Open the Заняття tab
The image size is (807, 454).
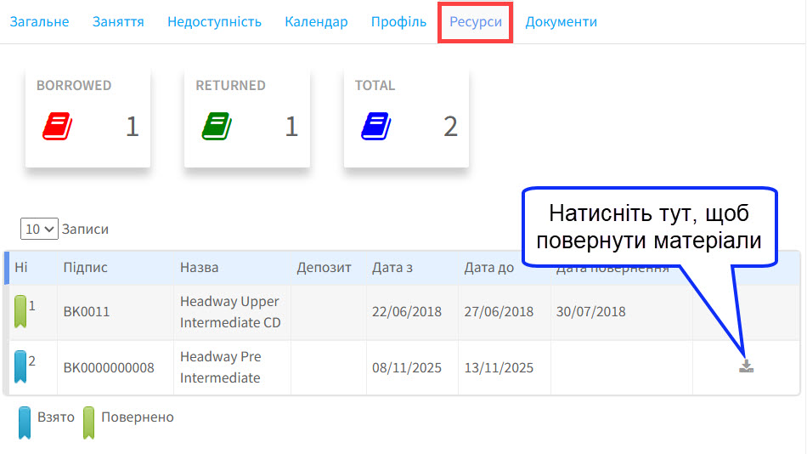118,22
